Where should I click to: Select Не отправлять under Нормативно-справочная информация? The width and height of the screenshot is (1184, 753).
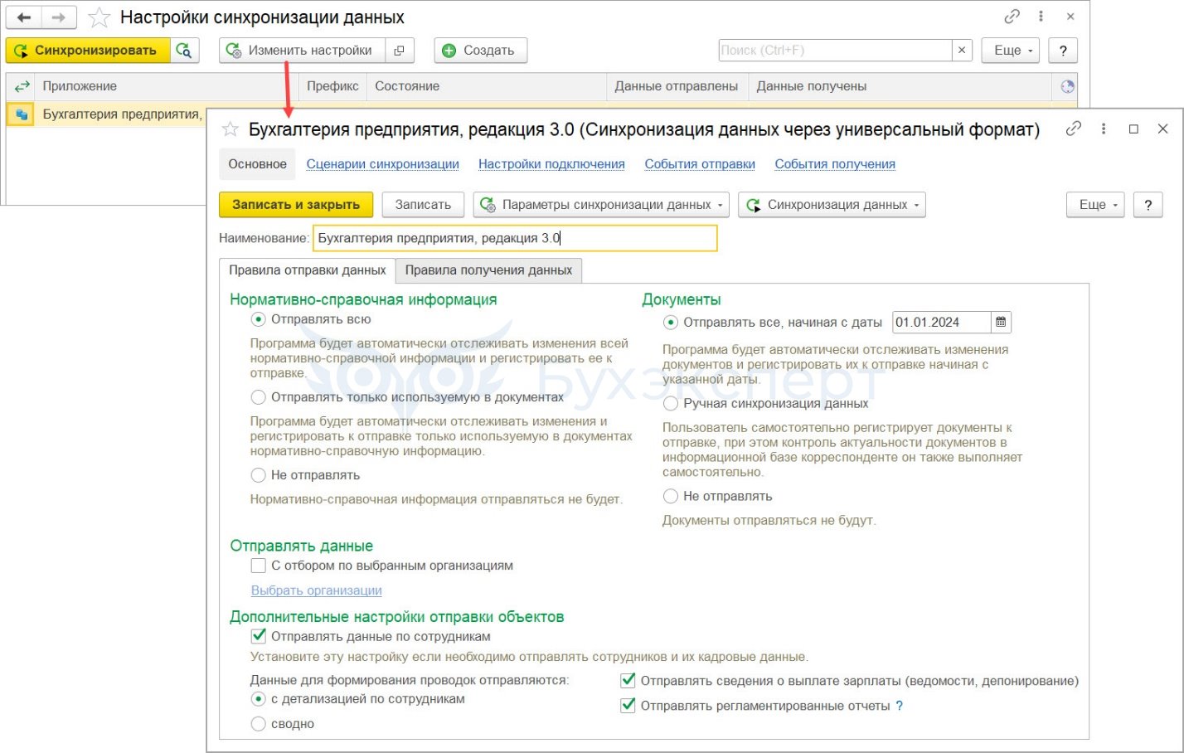258,475
